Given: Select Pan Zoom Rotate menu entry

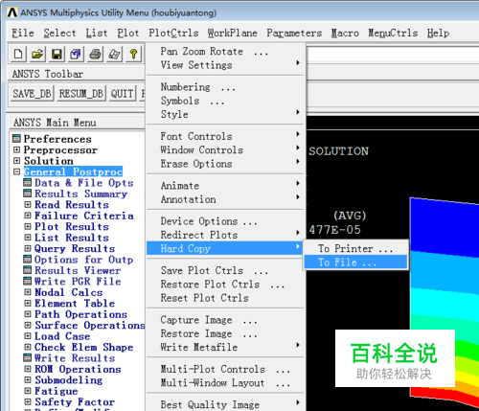Looking at the screenshot, I should tap(225, 51).
